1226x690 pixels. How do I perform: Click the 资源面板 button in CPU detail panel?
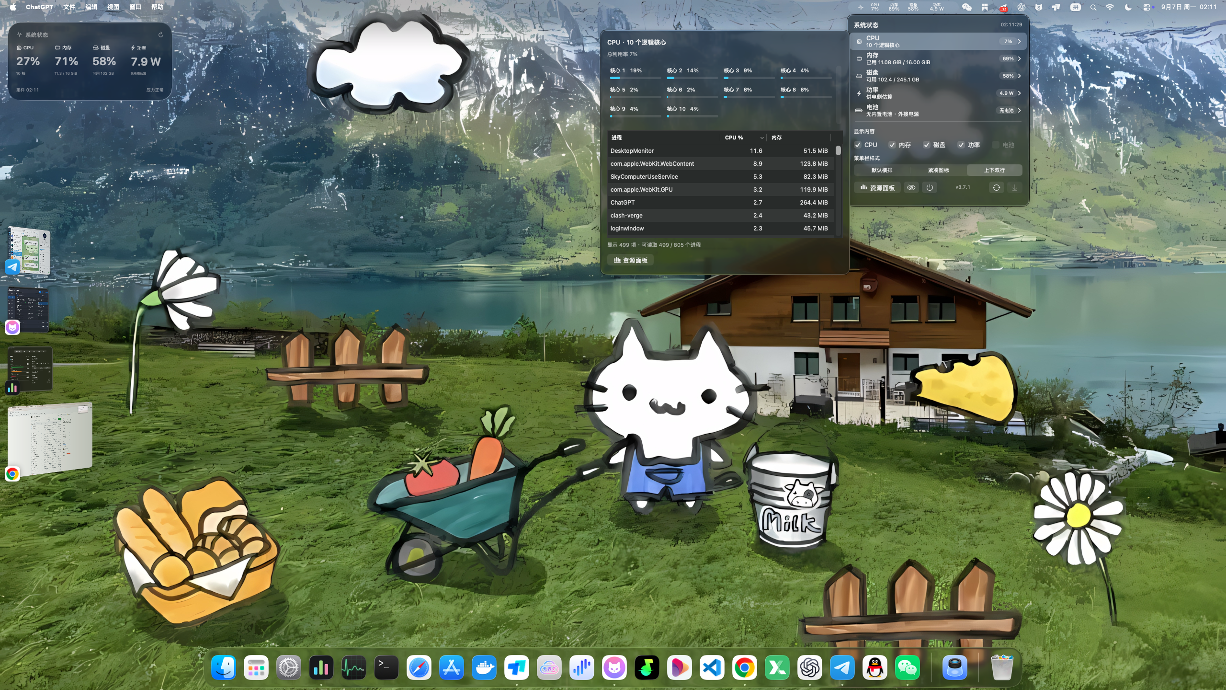tap(630, 260)
